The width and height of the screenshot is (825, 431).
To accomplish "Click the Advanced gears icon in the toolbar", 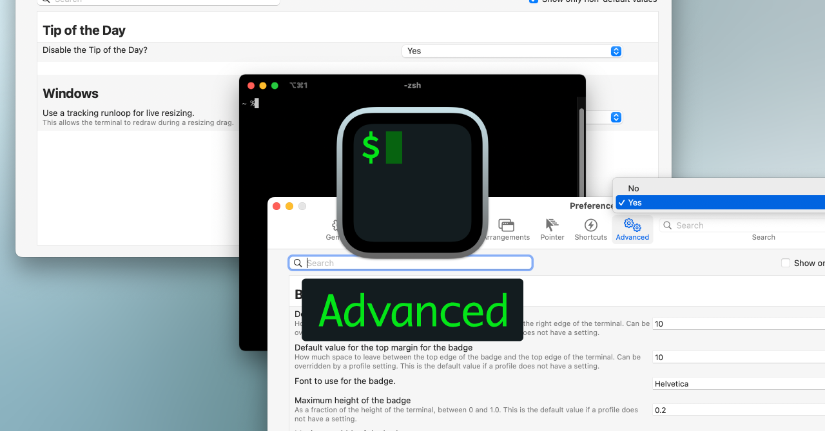I will click(x=632, y=224).
